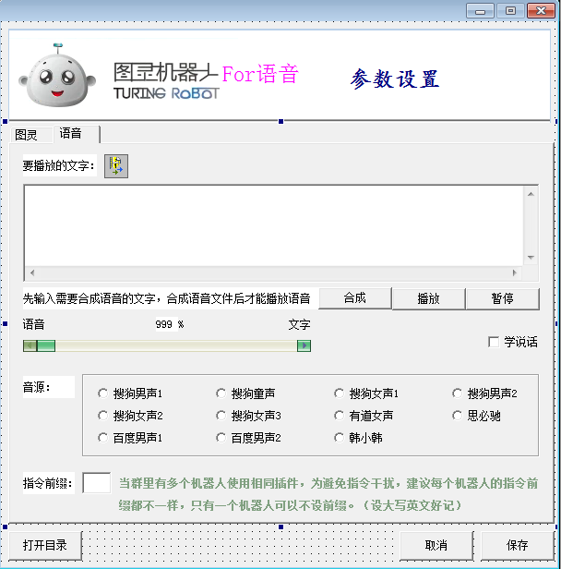
Task: Click the 打开目录 button
Action: click(x=45, y=545)
